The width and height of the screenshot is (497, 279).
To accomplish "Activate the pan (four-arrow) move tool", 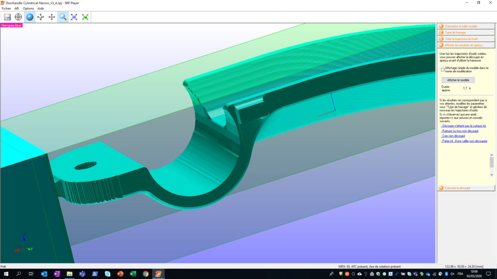I will point(51,17).
